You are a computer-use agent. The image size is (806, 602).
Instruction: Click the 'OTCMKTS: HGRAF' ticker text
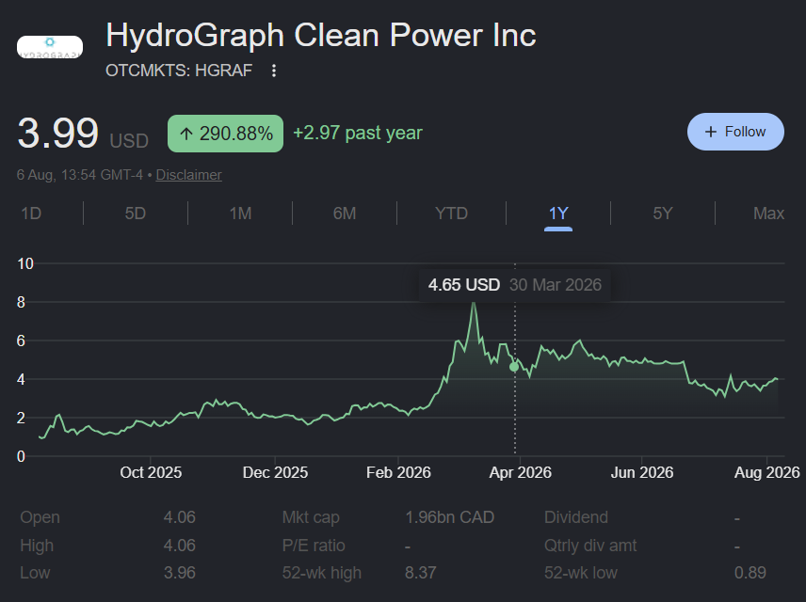click(x=179, y=71)
